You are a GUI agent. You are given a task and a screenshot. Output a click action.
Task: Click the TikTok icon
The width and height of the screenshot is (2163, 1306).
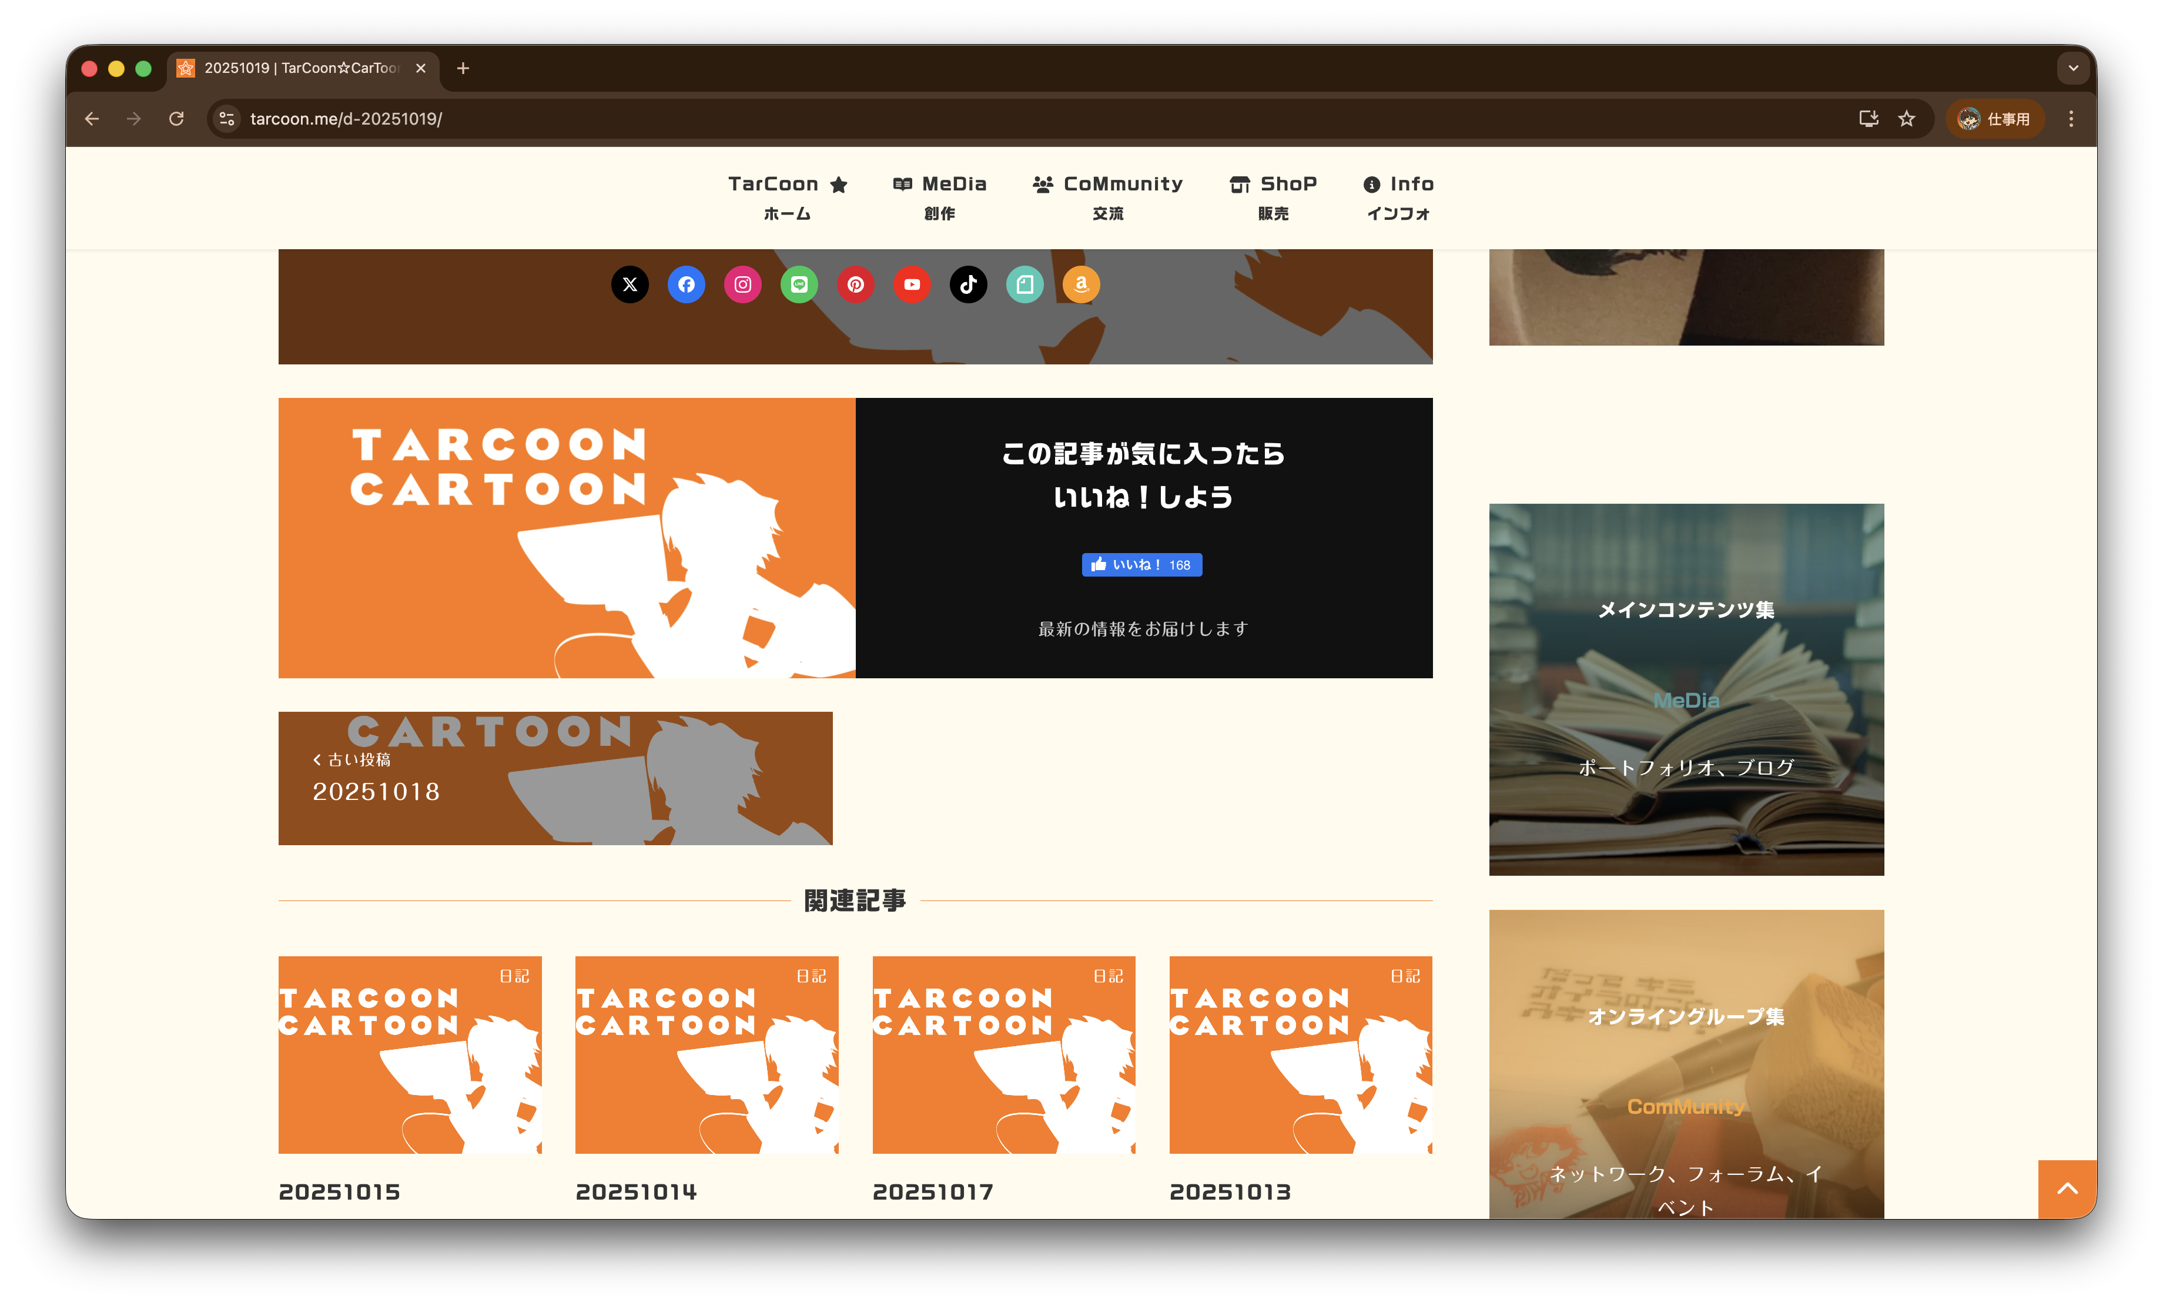[x=968, y=284]
